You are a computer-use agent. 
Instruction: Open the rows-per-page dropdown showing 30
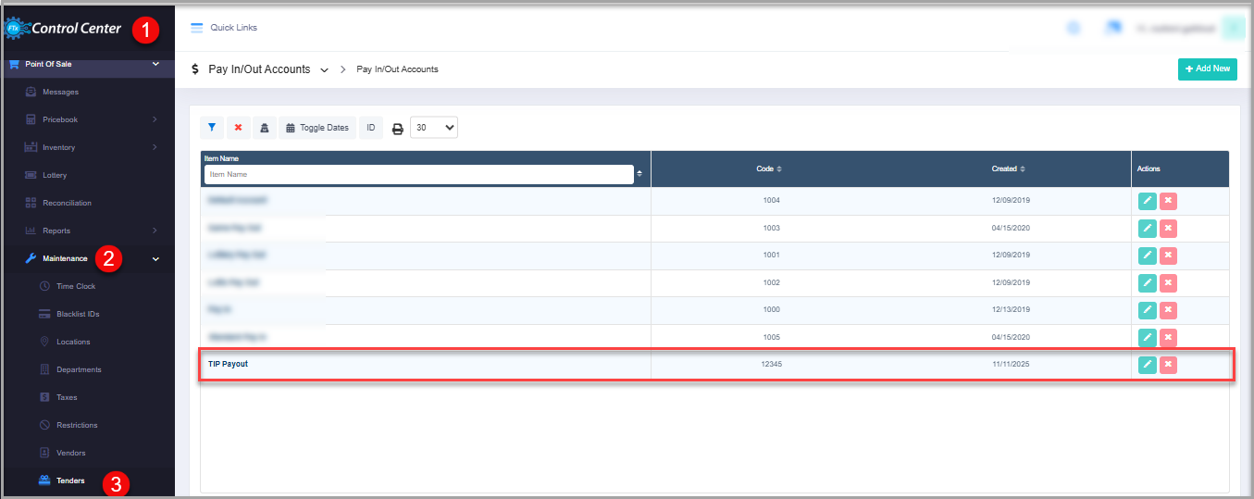click(x=434, y=128)
